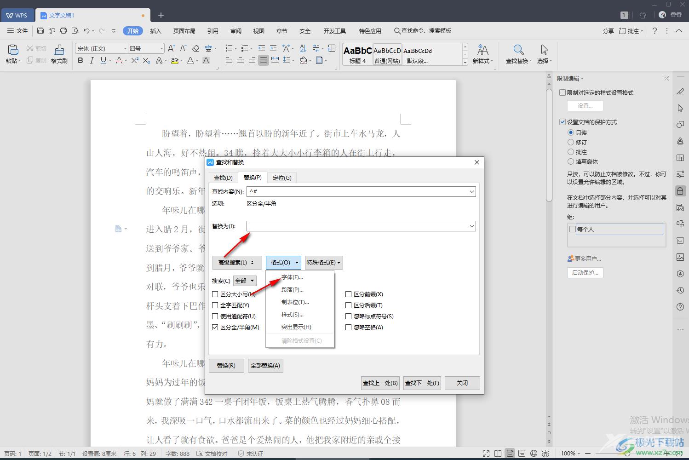Click the 查找下一处(F) button
Viewport: 689px width, 460px height.
[422, 383]
